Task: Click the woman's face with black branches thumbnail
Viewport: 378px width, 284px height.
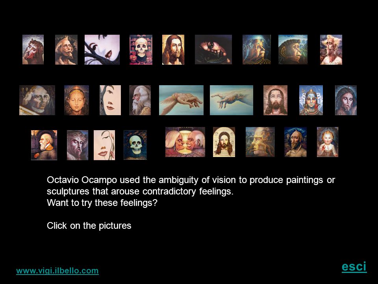Action: [x=102, y=50]
